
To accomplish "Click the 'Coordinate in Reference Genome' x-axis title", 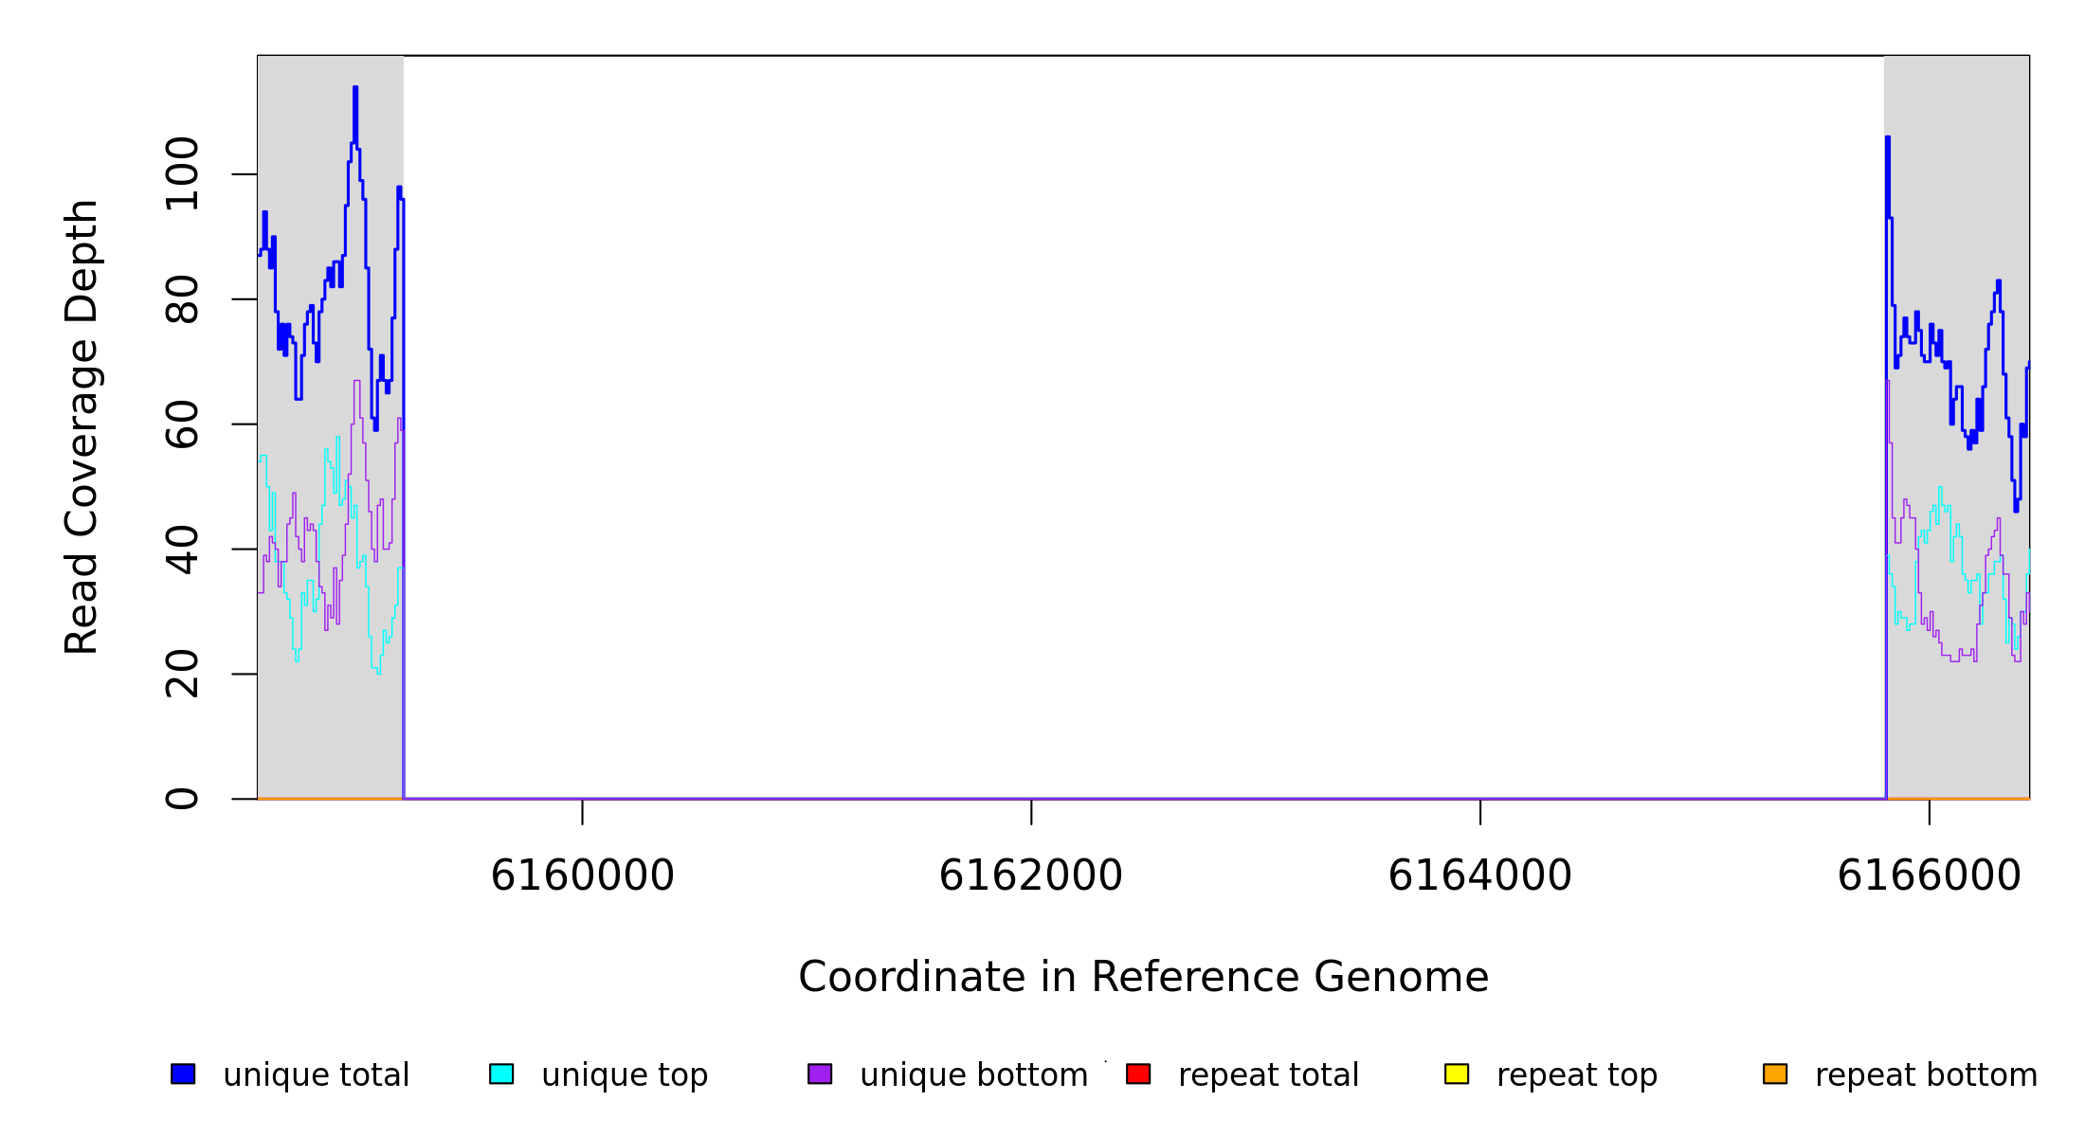I will [1143, 977].
